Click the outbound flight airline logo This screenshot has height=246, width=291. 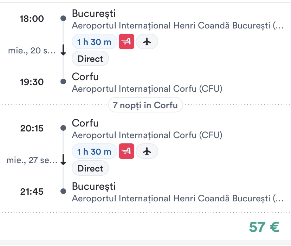pyautogui.click(x=127, y=42)
